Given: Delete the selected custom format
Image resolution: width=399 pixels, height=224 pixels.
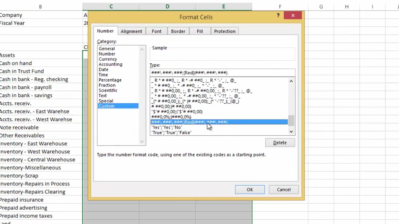Looking at the screenshot, I should 280,142.
